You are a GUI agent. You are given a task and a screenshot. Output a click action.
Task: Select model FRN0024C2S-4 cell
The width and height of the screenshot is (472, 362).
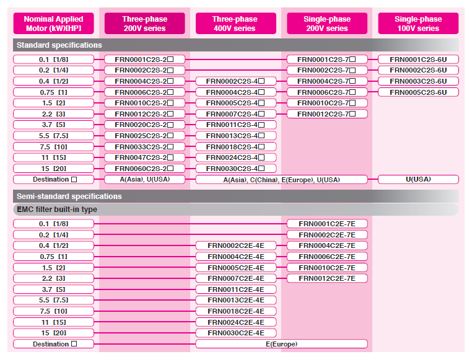click(236, 157)
